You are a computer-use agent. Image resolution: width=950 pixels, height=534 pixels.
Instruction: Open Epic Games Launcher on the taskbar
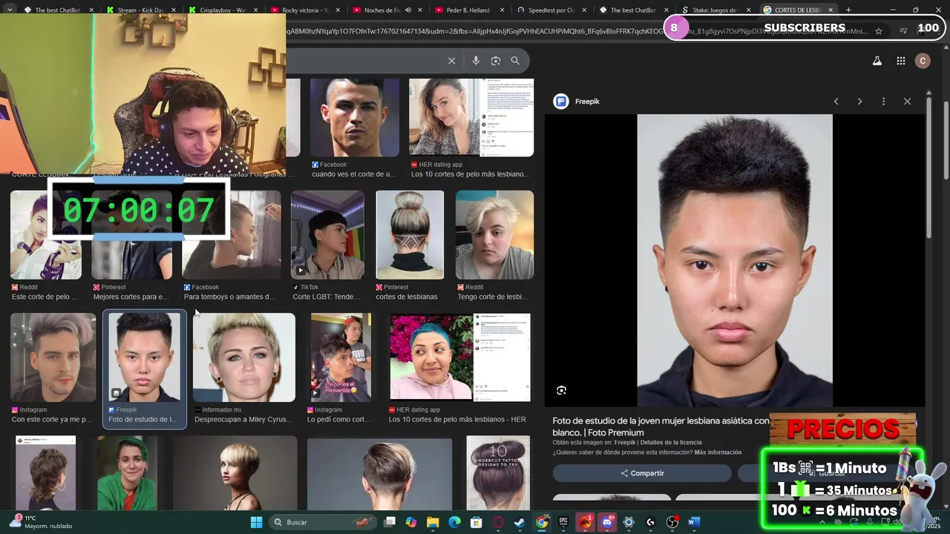click(563, 522)
